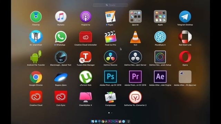The height and width of the screenshot is (124, 221).
Task: Open the Compressor app
Action: coord(110,97)
